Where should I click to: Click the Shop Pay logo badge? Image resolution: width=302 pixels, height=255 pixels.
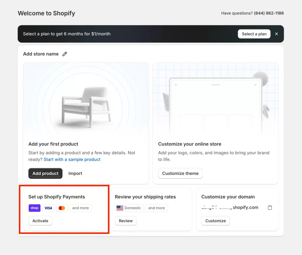click(35, 208)
